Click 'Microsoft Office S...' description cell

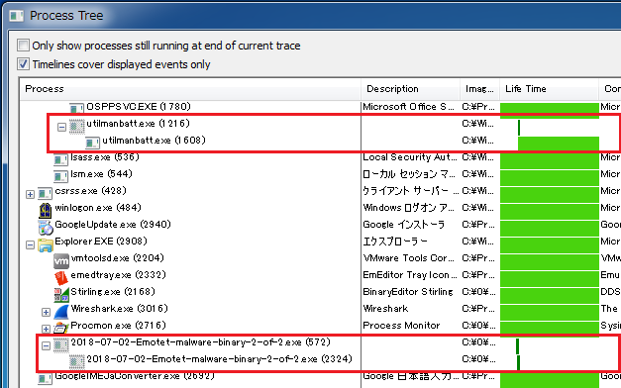click(x=410, y=107)
